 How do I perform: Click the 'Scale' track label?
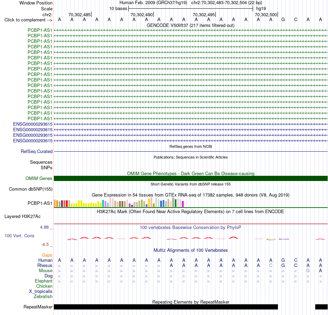pos(47,9)
